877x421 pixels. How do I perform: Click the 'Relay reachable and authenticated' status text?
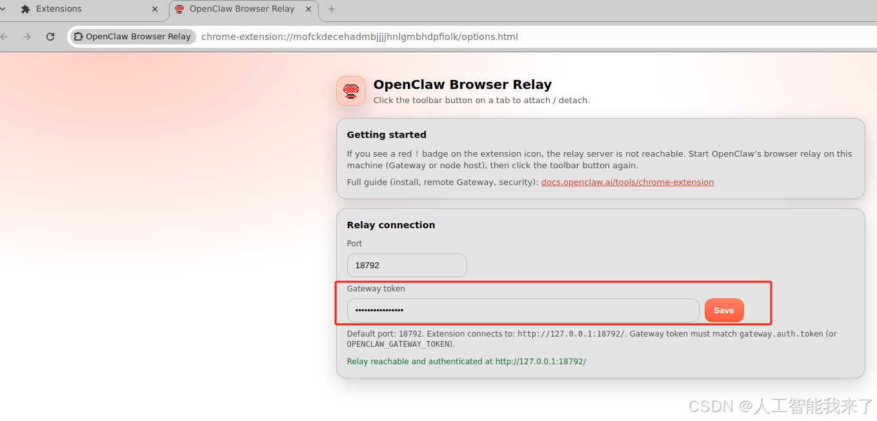466,362
